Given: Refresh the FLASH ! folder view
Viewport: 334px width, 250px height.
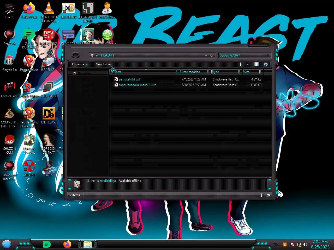Looking at the screenshot, I should point(212,55).
